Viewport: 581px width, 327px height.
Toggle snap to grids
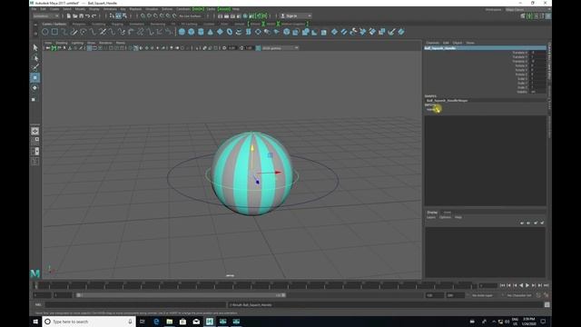143,16
